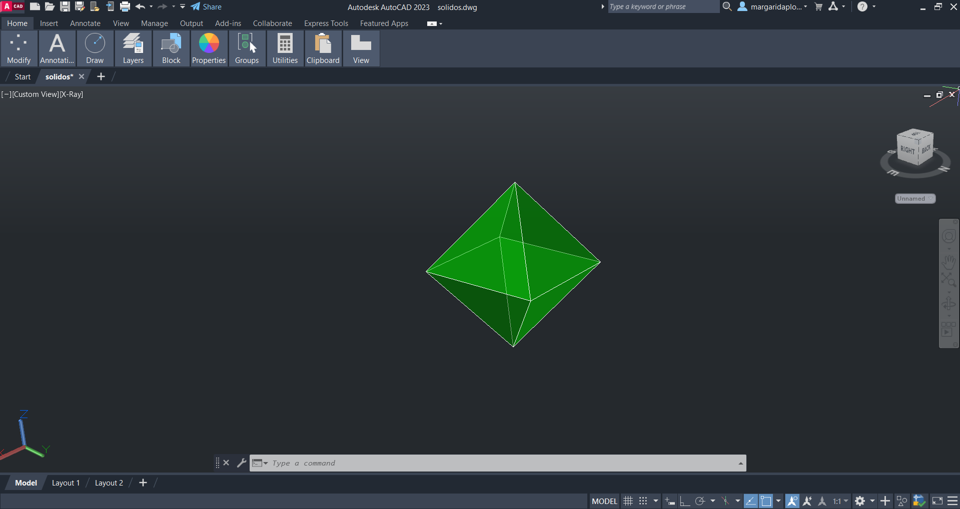960x509 pixels.
Task: Switch to the Layout 1 tab
Action: (x=66, y=483)
